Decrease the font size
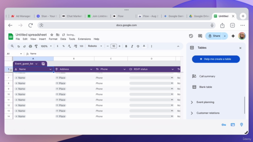Image resolution: width=253 pixels, height=142 pixels. (108, 46)
